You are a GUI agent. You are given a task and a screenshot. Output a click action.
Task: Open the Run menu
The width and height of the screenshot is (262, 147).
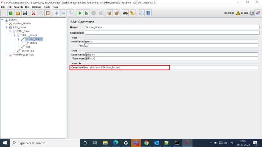pos(27,7)
